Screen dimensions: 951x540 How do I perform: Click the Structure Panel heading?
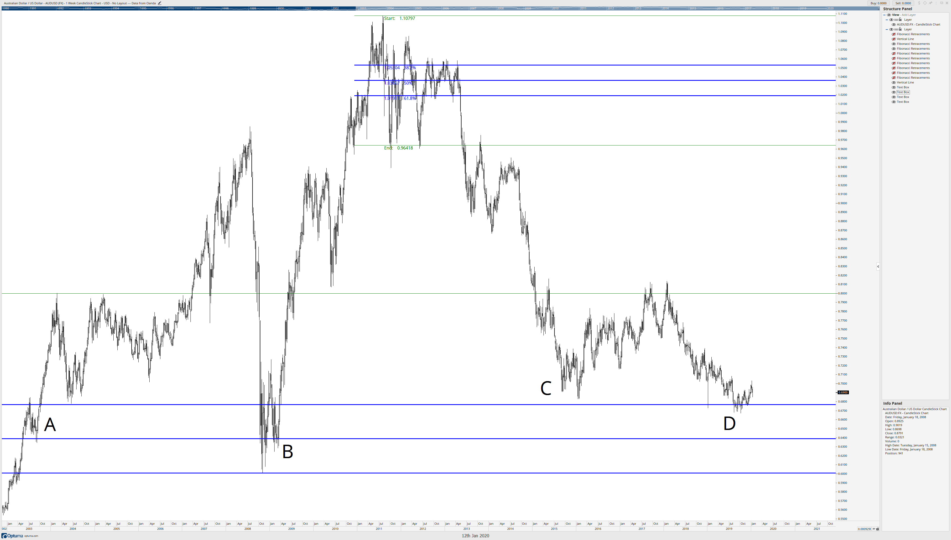pyautogui.click(x=898, y=9)
